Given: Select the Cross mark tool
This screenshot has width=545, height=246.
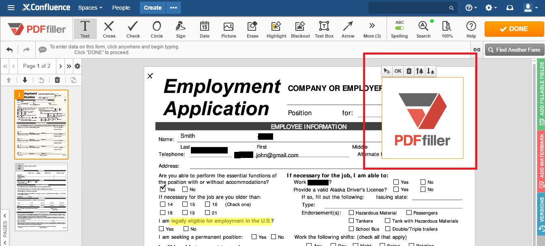Looking at the screenshot, I should [x=109, y=29].
